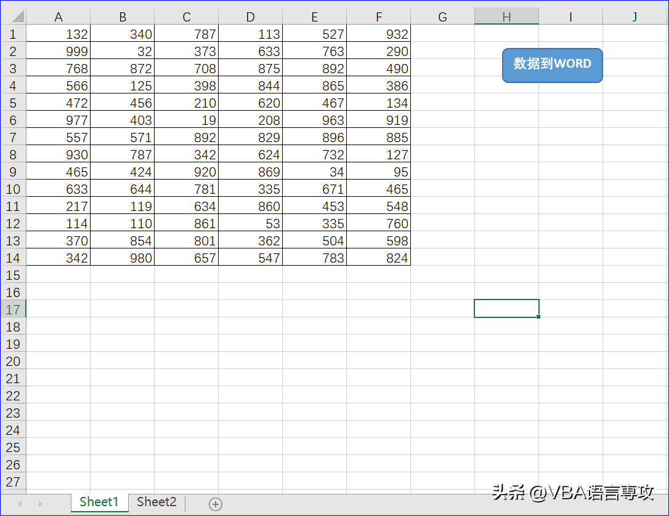Click the 数据到WORD button

click(552, 65)
